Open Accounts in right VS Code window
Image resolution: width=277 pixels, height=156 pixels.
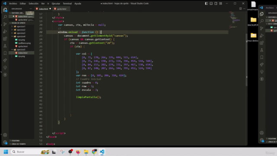pos(261,133)
